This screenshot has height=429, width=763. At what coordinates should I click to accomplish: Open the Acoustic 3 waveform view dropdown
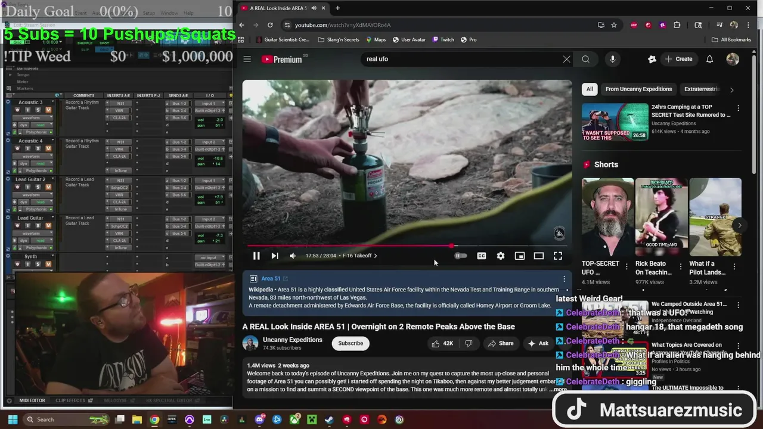tap(34, 117)
